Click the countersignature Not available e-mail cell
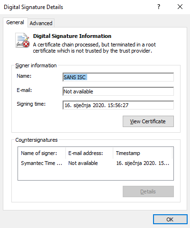 tap(83, 163)
